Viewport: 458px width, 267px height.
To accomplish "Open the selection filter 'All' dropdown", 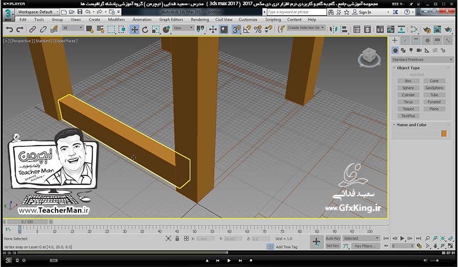I will (73, 28).
